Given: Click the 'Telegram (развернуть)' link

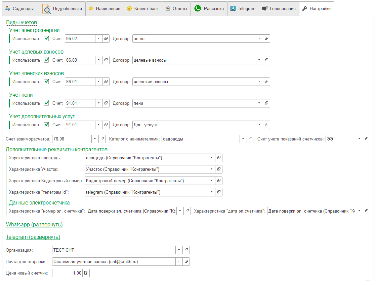Looking at the screenshot, I should pyautogui.click(x=33, y=237).
